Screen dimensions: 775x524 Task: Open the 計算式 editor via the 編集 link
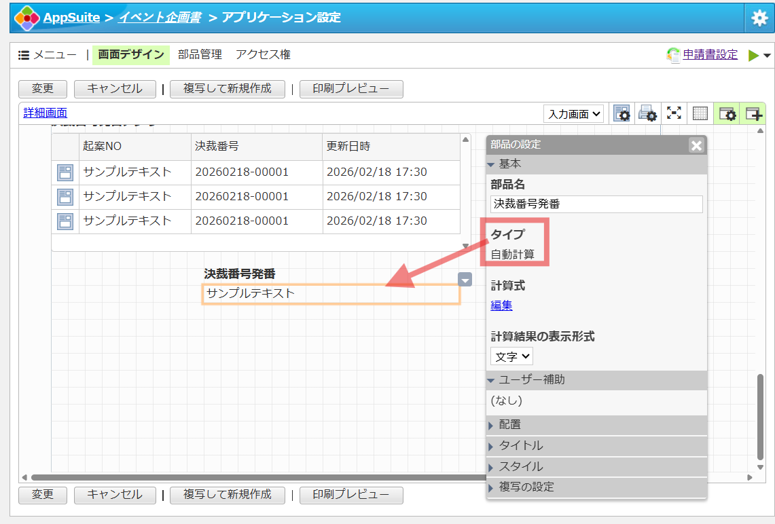tap(501, 305)
